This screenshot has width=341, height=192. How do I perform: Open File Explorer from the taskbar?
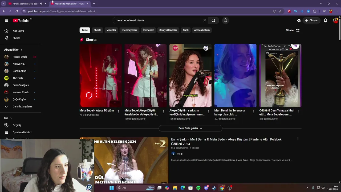[x=175, y=188]
